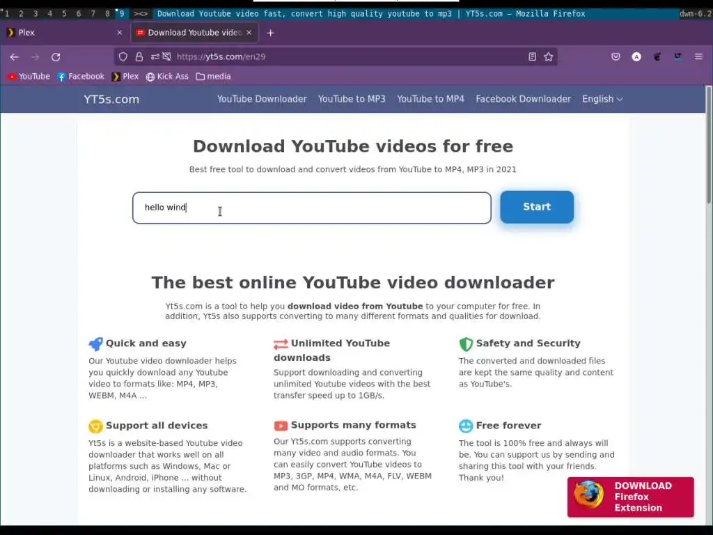The height and width of the screenshot is (535, 713).
Task: Open the Firefox account avatar icon
Action: (636, 57)
